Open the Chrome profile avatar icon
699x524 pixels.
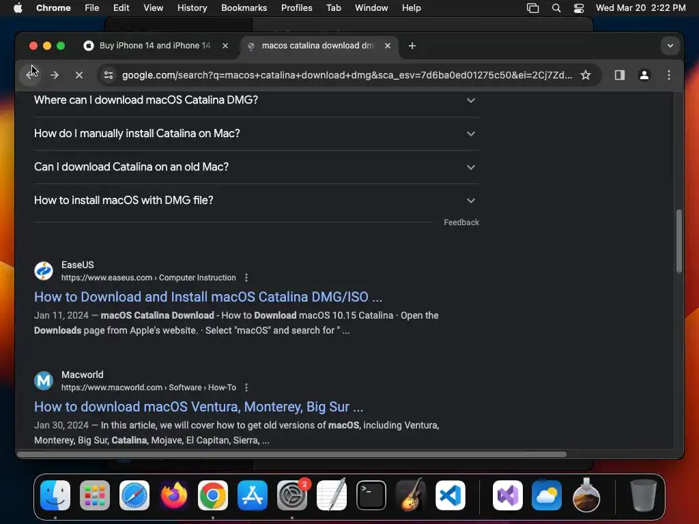tap(644, 75)
